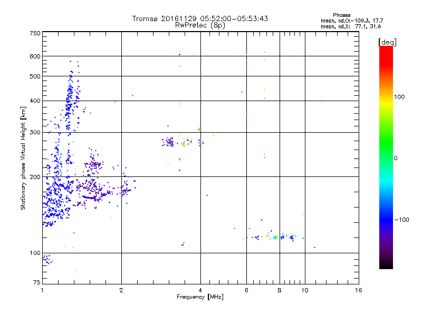The height and width of the screenshot is (316, 422).
Task: Click the y-axis tick label '200'
Action: tap(35, 177)
